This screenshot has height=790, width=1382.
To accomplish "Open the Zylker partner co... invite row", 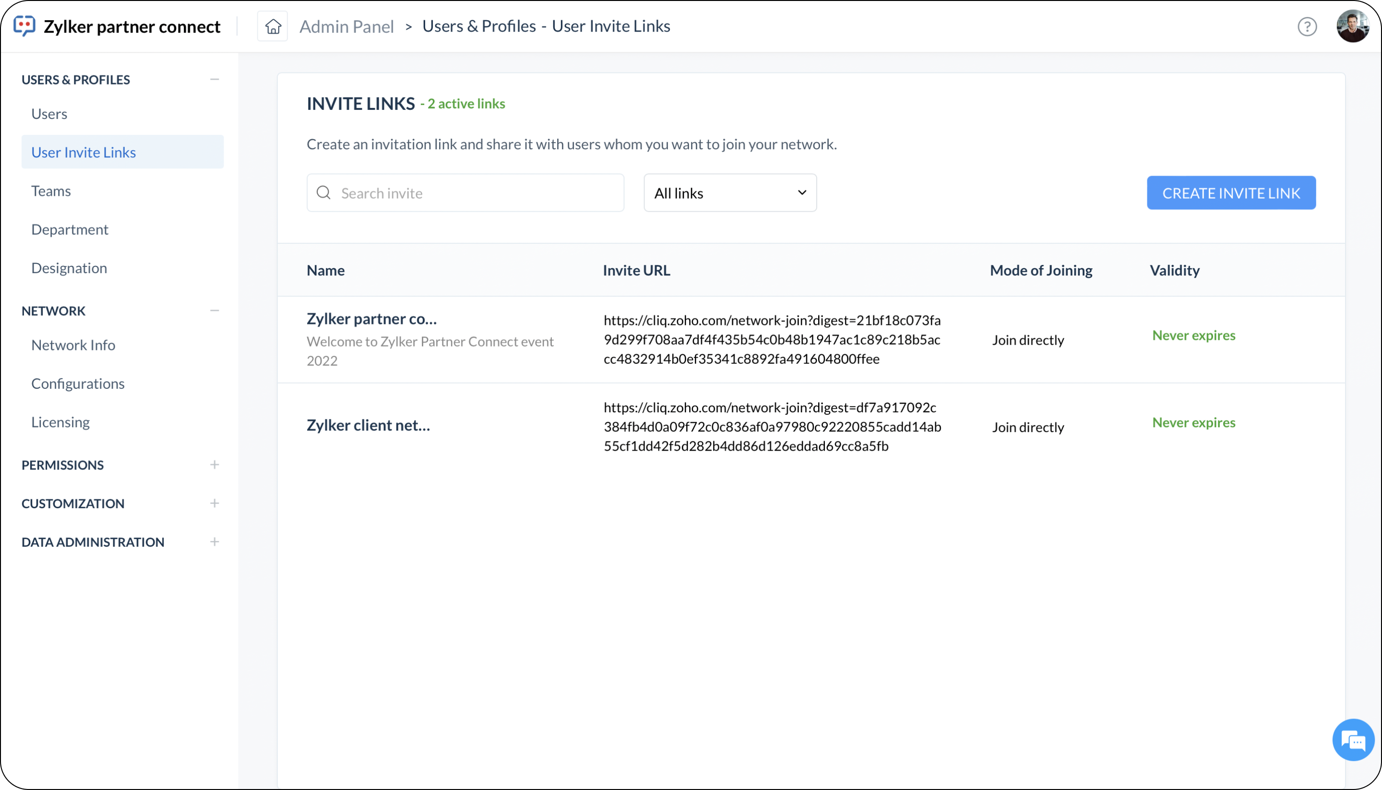I will tap(811, 340).
